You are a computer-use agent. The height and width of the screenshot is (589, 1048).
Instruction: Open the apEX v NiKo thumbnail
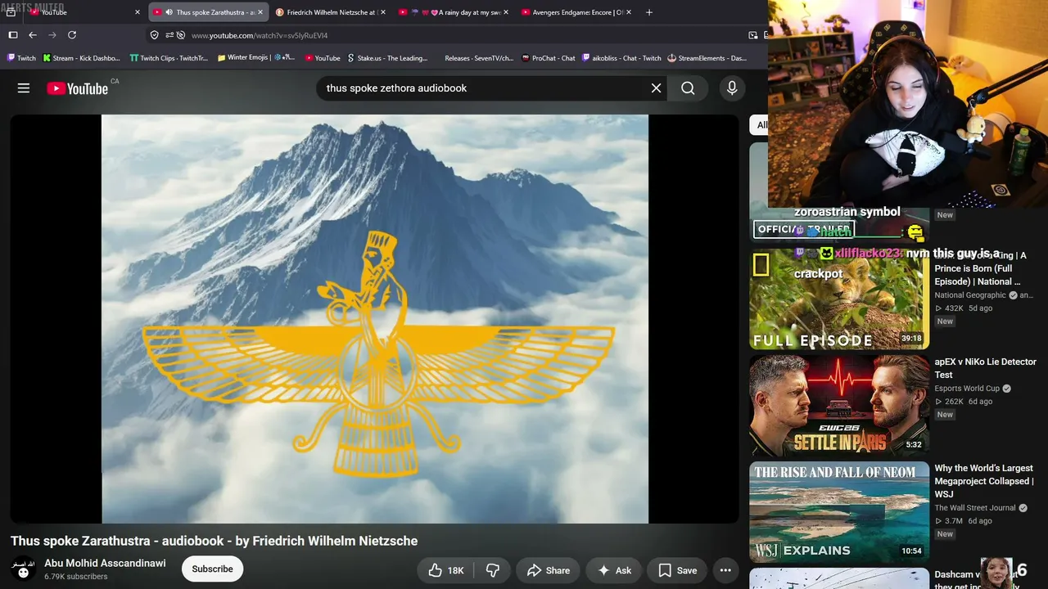839,406
